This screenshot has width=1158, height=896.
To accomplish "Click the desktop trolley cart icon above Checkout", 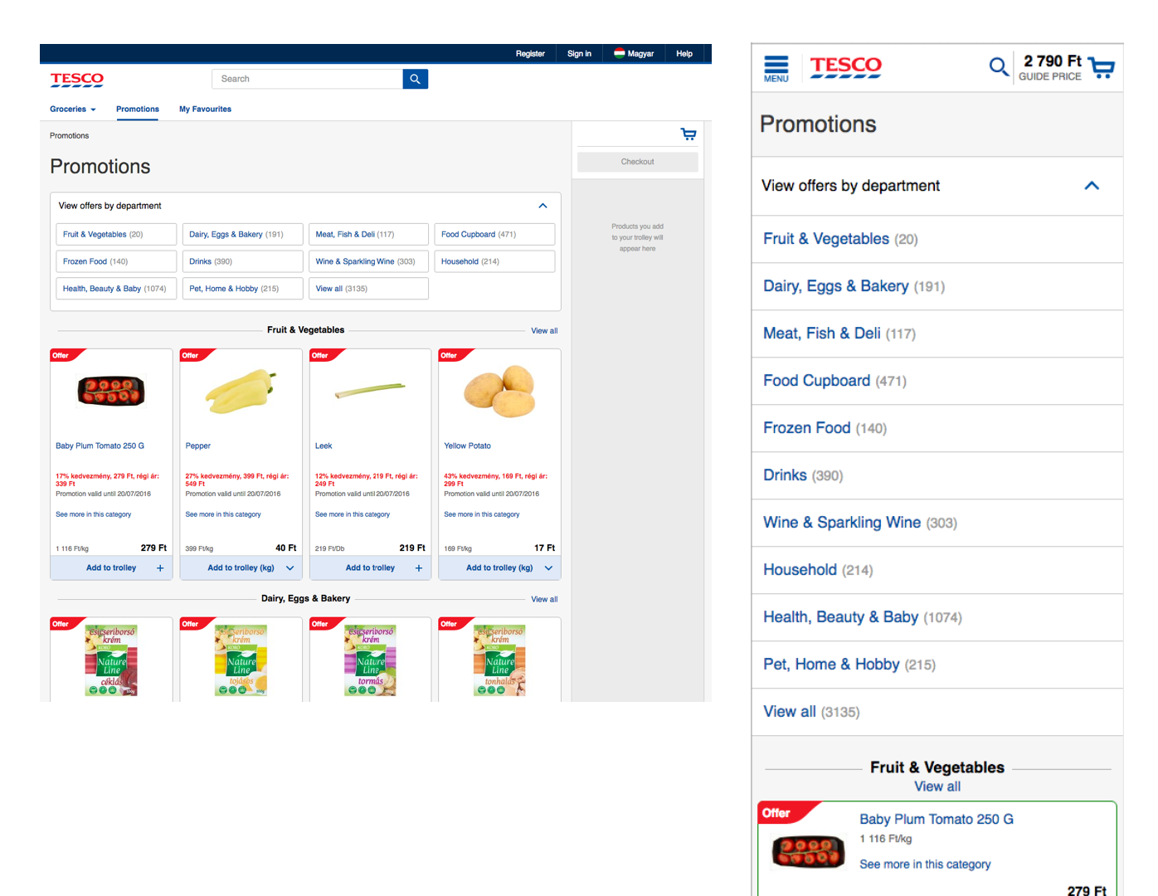I will (x=688, y=134).
